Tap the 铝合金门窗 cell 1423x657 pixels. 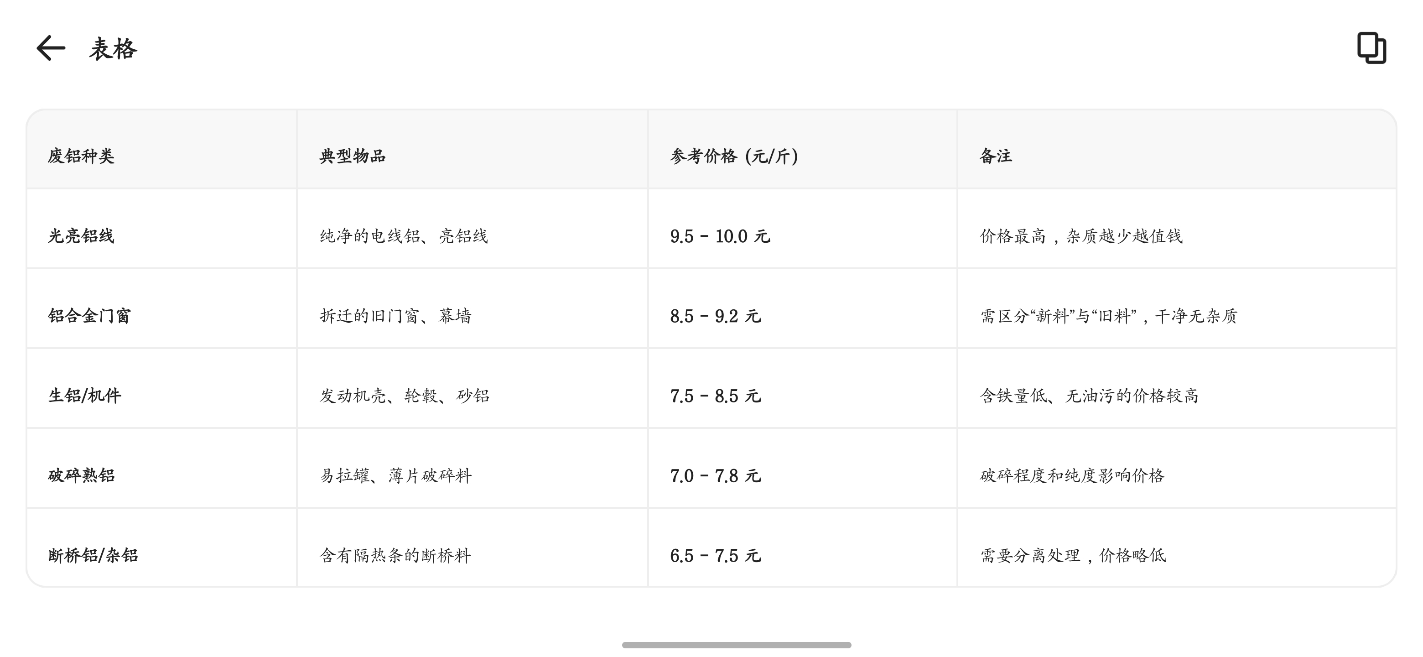[x=89, y=316]
